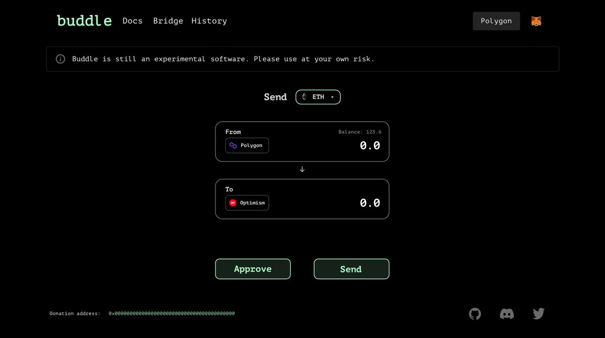
Task: Click the buddle logo
Action: [x=84, y=21]
